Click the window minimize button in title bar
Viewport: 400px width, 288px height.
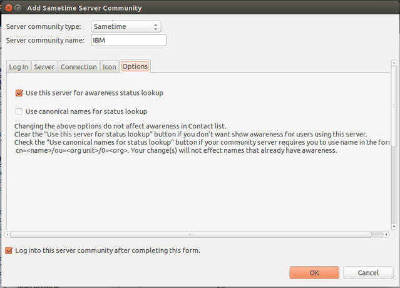point(18,8)
